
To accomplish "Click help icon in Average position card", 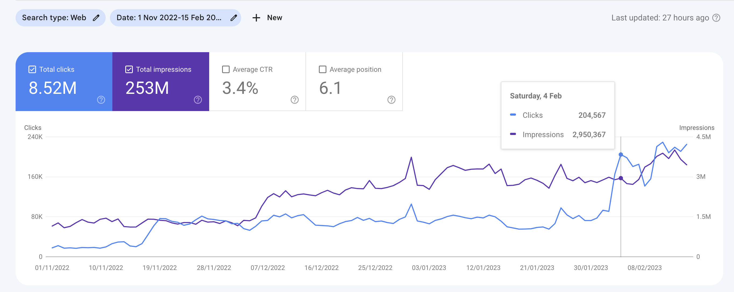I will pos(391,100).
